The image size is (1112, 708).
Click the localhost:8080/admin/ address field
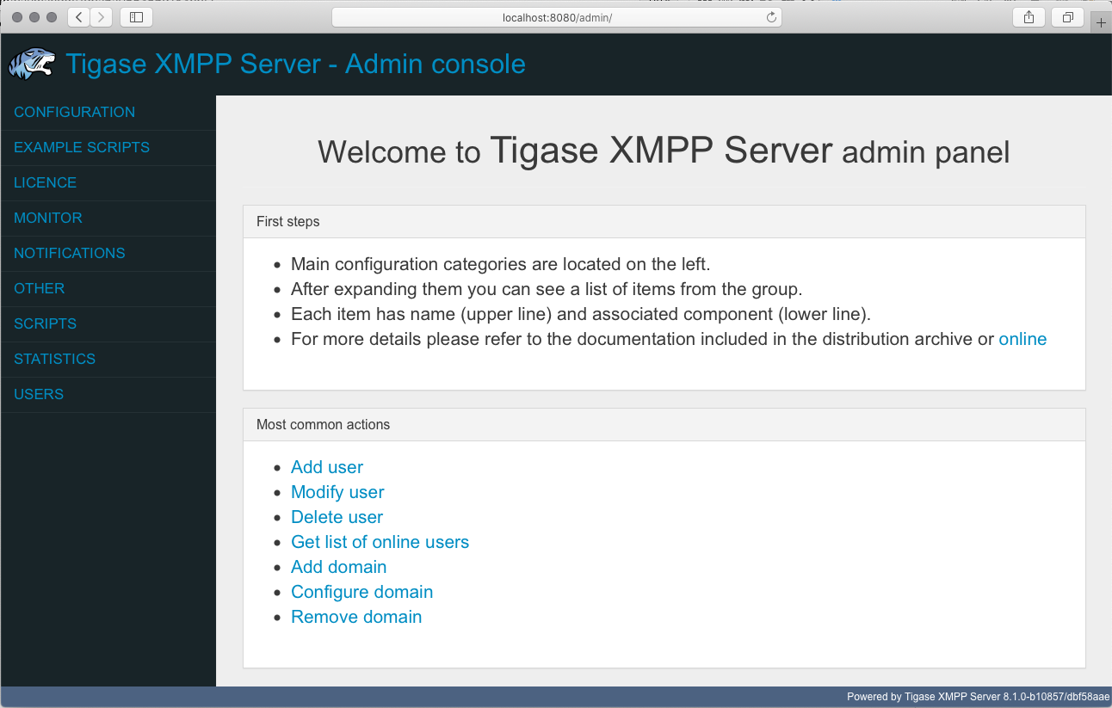[557, 17]
